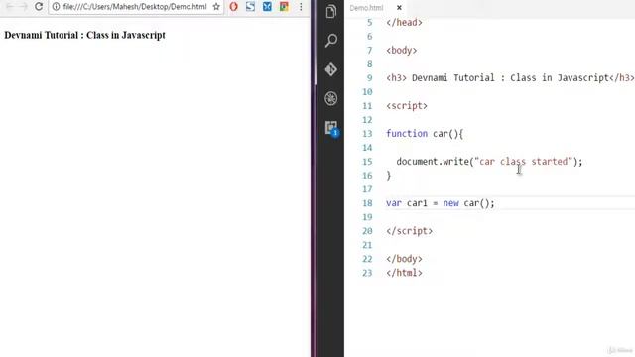Click the blue X-shaped extension icon

pos(267,7)
